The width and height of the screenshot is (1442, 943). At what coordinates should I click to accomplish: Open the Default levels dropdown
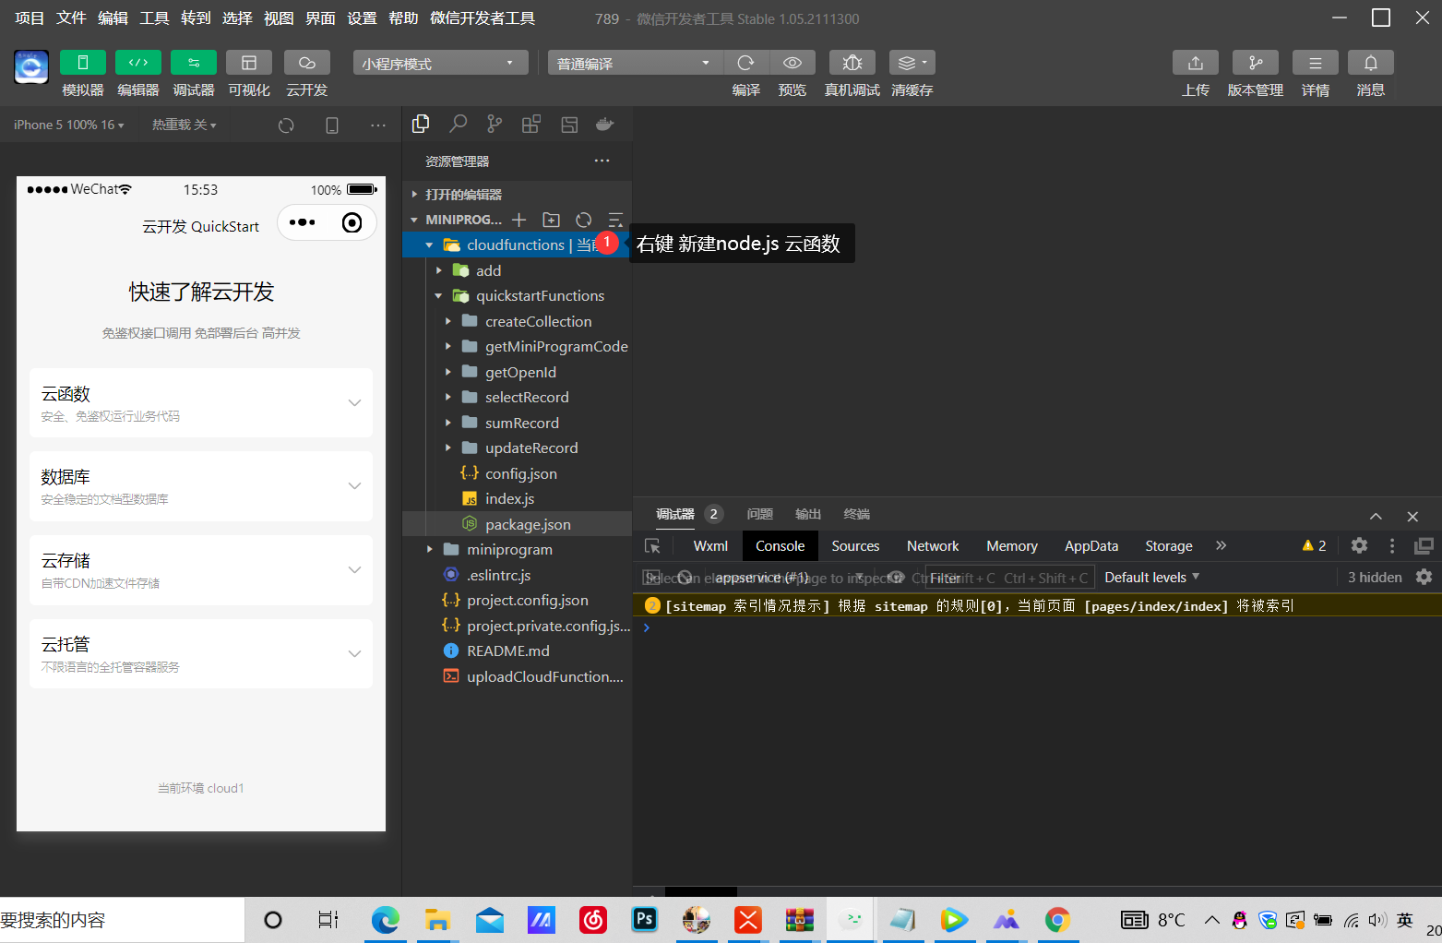[1152, 578]
